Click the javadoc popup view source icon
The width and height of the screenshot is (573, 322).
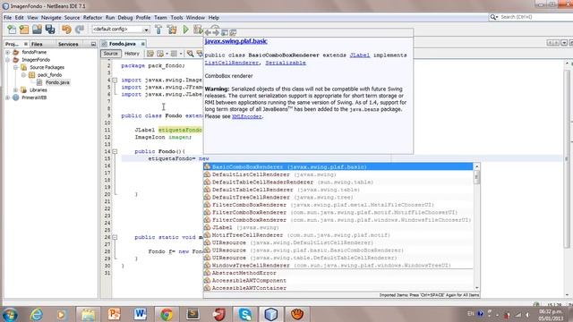click(x=233, y=32)
